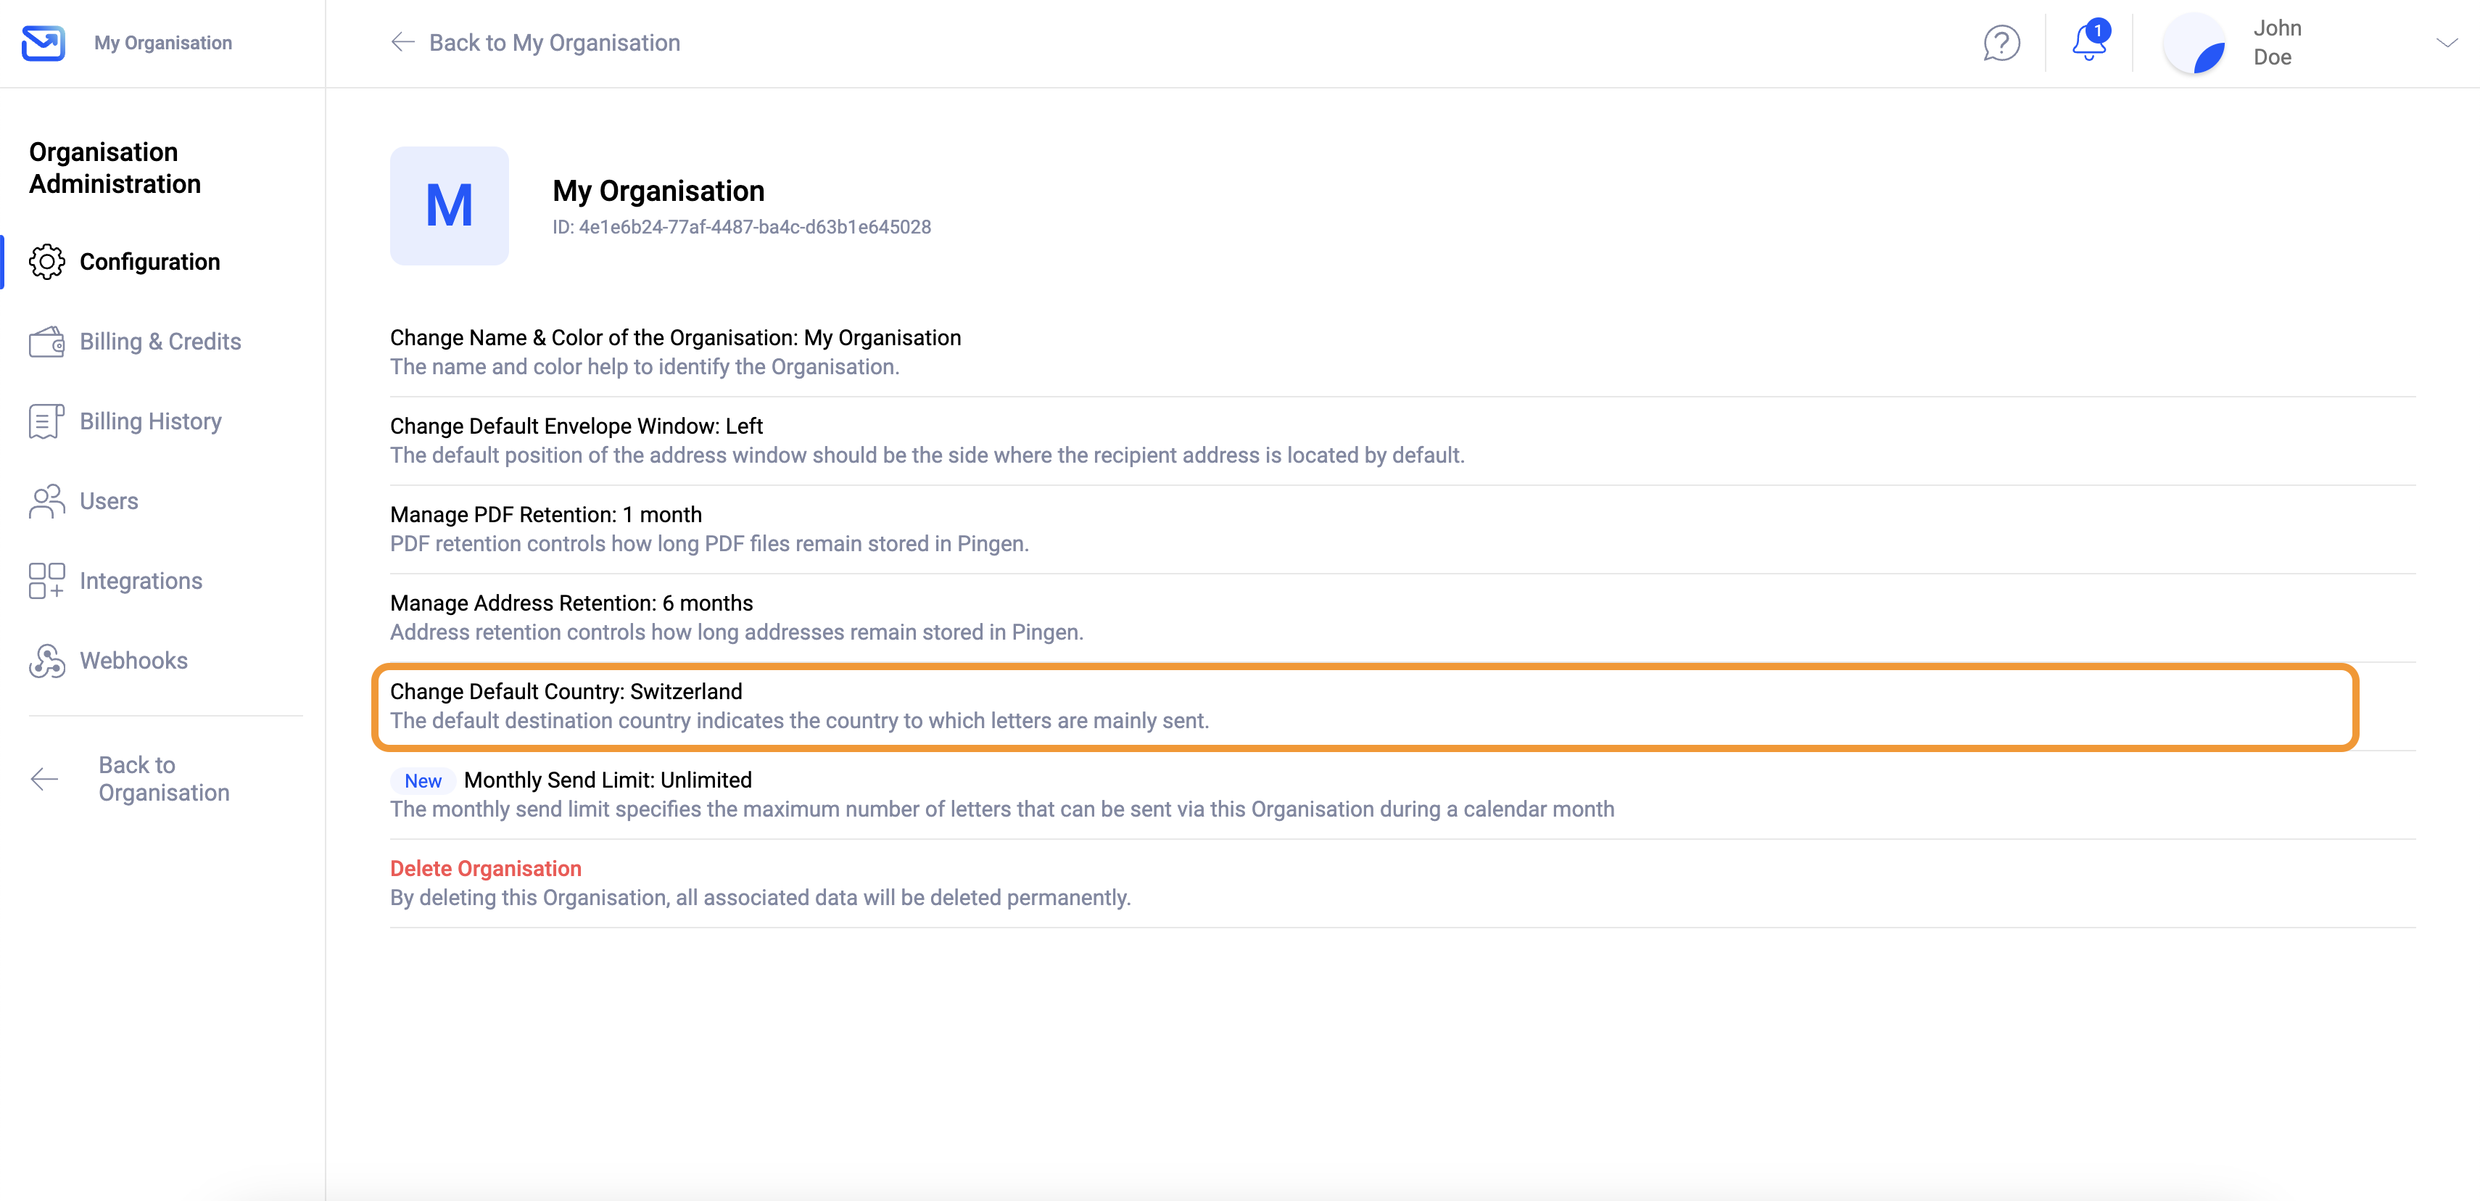Click the Delete Organisation warning description
Image resolution: width=2480 pixels, height=1201 pixels.
pos(761,899)
